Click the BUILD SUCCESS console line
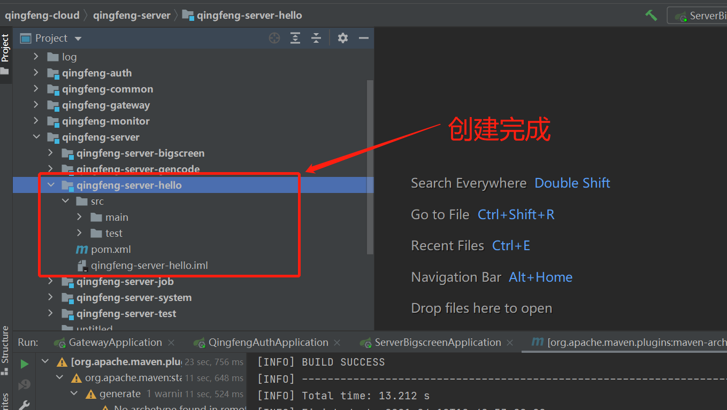This screenshot has height=410, width=727. click(x=321, y=362)
